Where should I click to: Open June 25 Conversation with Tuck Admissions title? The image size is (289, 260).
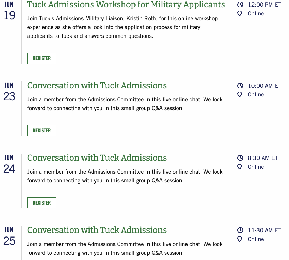pyautogui.click(x=97, y=230)
